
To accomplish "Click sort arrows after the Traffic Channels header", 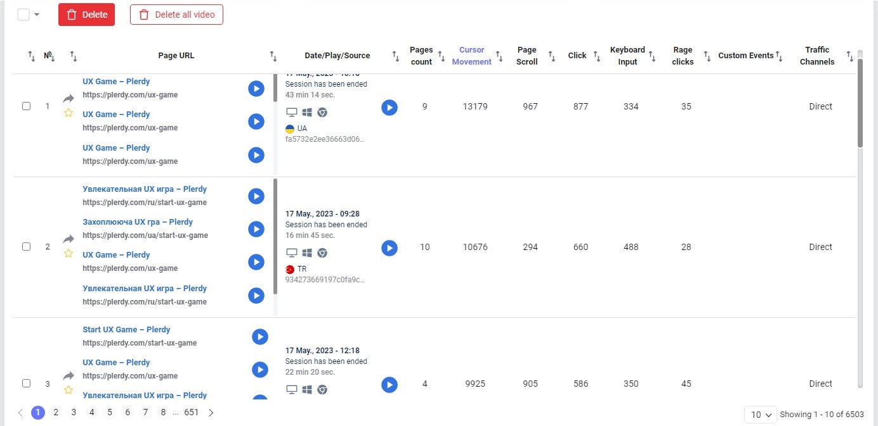I will [x=850, y=56].
